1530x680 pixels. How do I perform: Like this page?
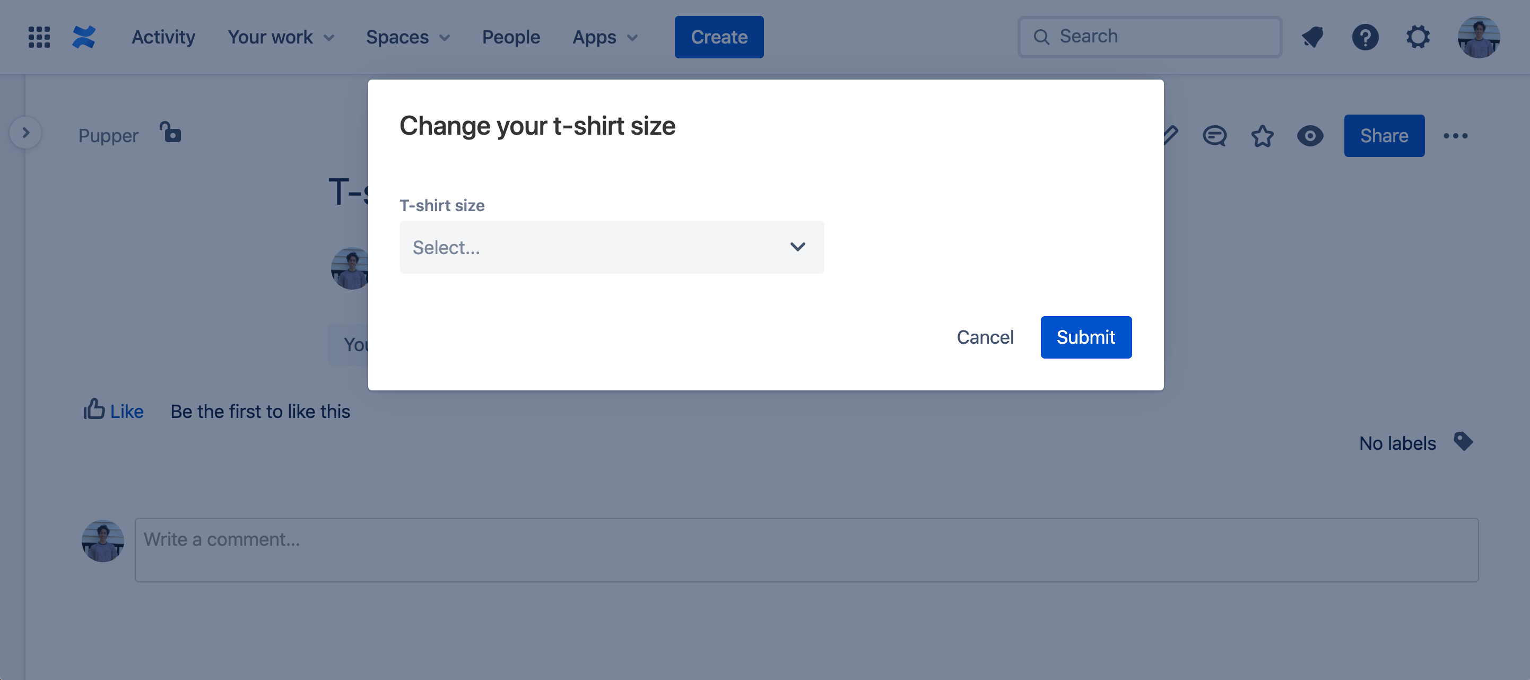[x=113, y=411]
